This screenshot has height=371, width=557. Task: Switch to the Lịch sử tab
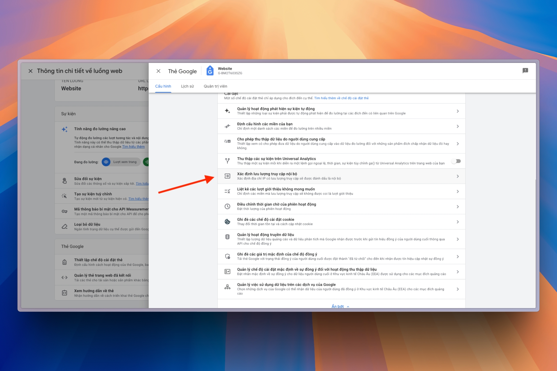(187, 86)
